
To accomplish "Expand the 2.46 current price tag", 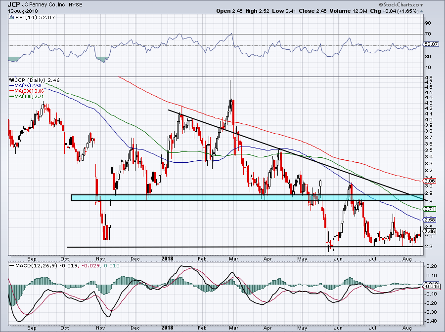I will coord(429,230).
